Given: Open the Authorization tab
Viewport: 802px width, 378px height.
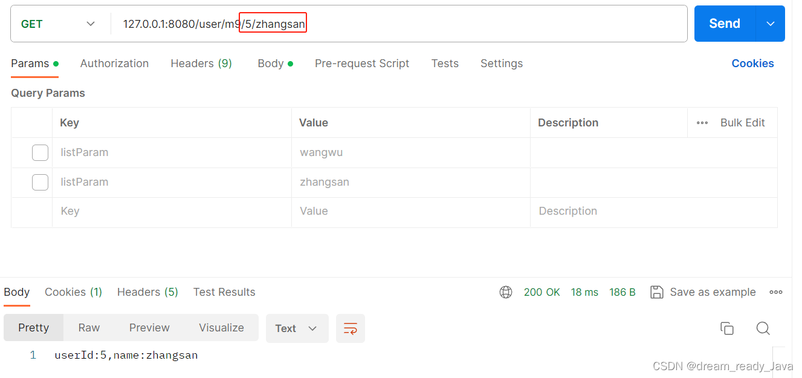Looking at the screenshot, I should [x=114, y=64].
